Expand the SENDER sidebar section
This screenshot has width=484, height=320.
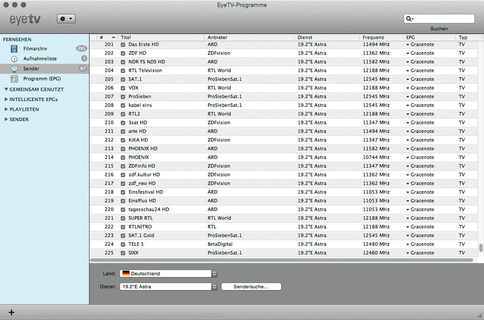[6, 119]
